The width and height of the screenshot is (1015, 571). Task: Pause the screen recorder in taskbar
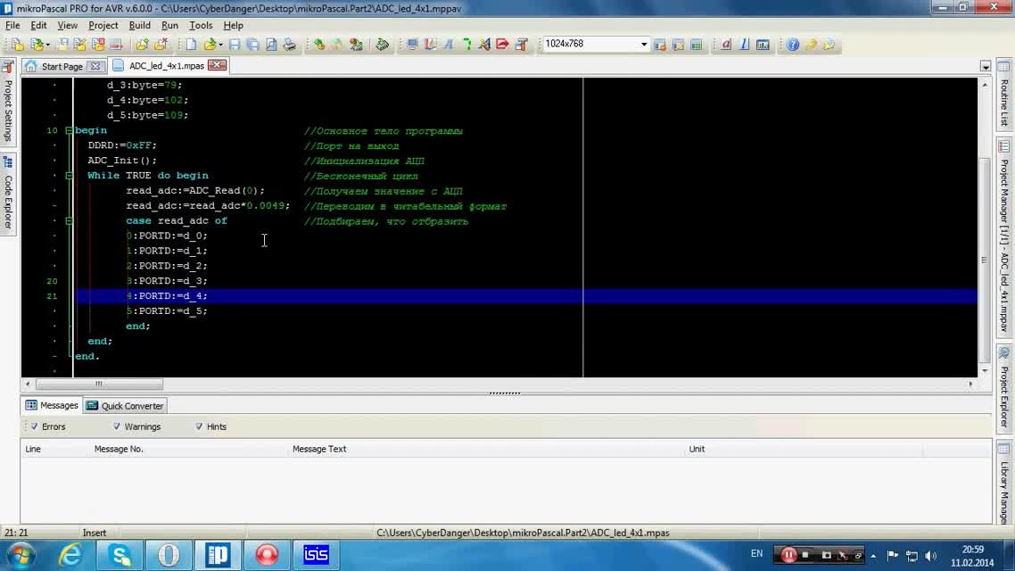(x=788, y=556)
